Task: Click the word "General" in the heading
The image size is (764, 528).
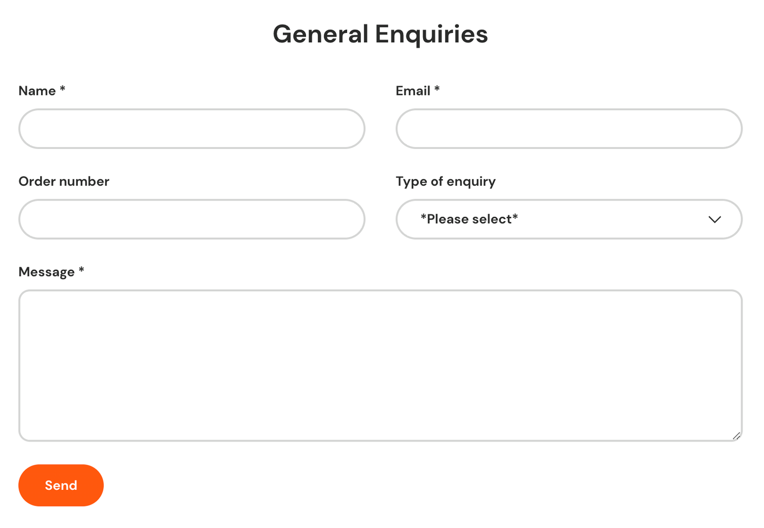Action: (320, 34)
